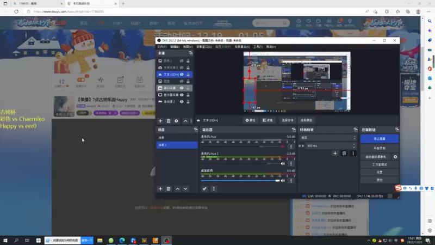The width and height of the screenshot is (435, 245).
Task: Delete transition with the trash icon in the 转场特效 panel
Action: pos(344,154)
